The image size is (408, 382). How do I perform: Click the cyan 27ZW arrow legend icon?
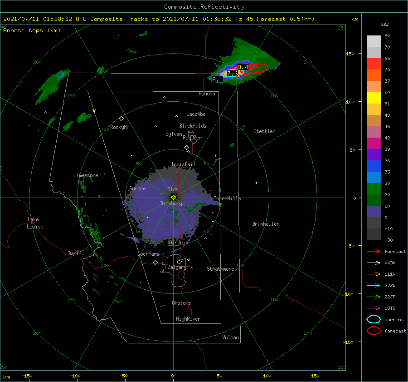tap(374, 286)
